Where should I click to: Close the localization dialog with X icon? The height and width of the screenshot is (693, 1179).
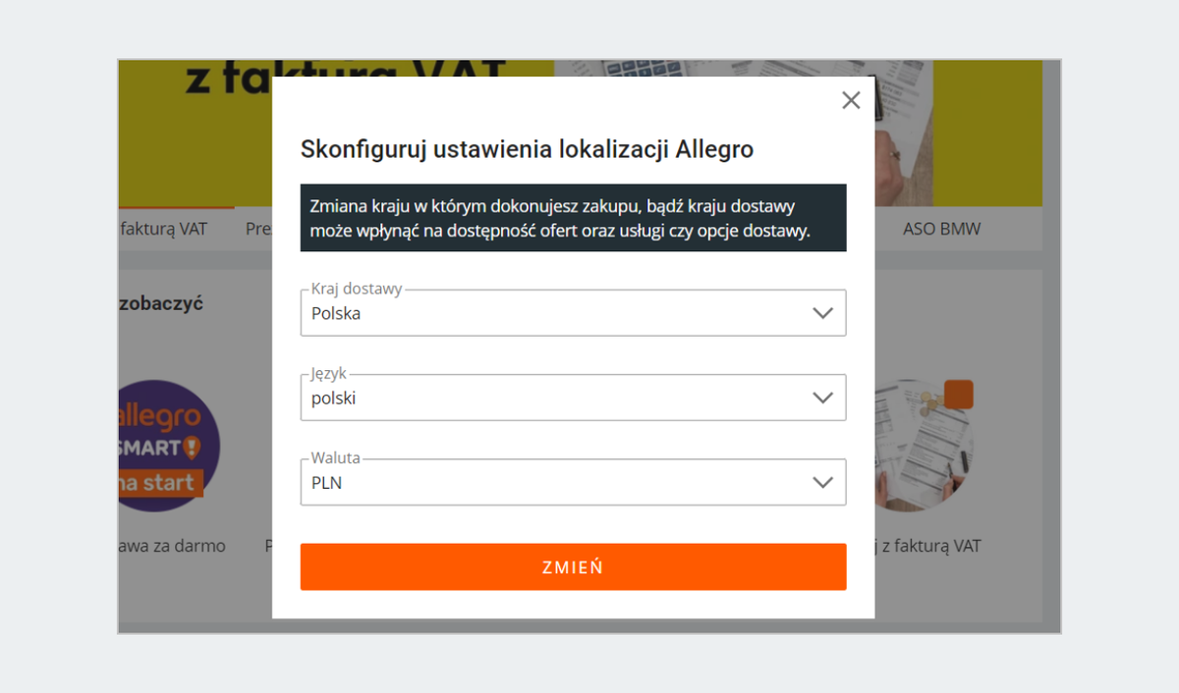(x=851, y=100)
